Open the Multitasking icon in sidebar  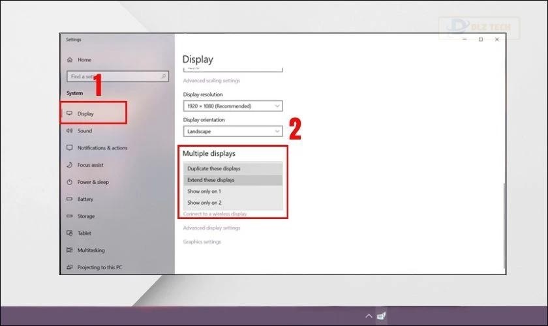(69, 250)
